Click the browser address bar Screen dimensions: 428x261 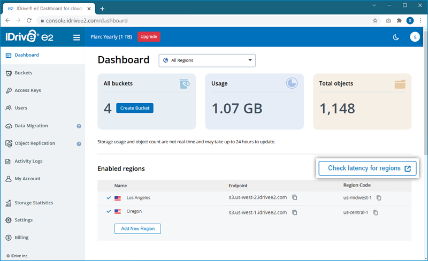pyautogui.click(x=203, y=20)
